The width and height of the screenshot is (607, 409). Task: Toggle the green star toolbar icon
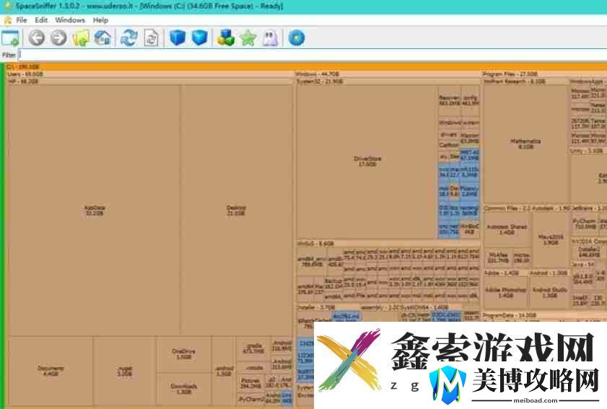[x=248, y=38]
